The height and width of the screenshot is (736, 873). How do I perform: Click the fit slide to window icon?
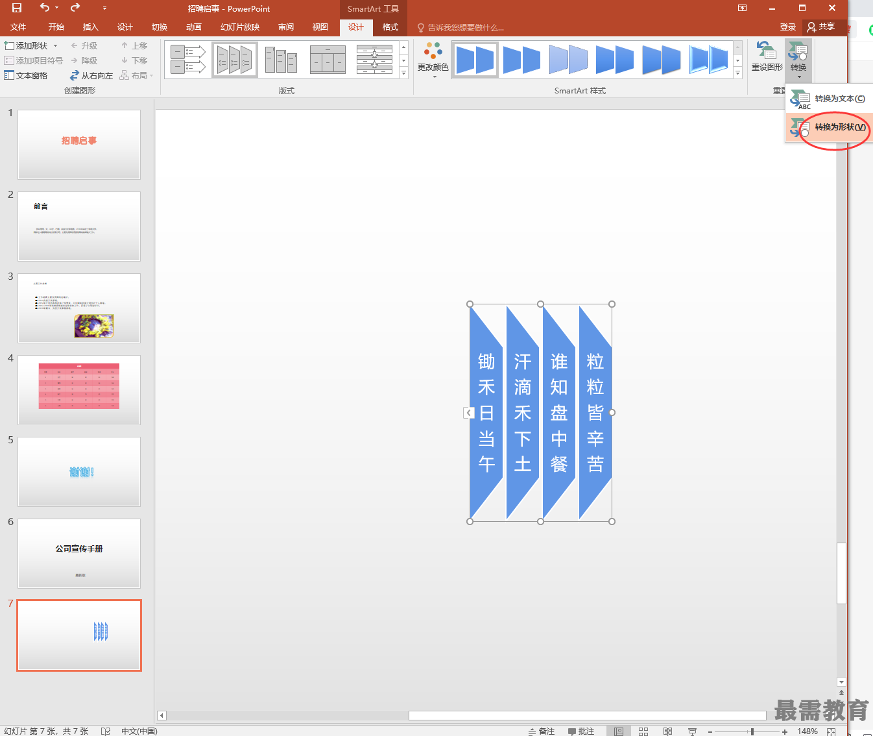click(x=831, y=731)
